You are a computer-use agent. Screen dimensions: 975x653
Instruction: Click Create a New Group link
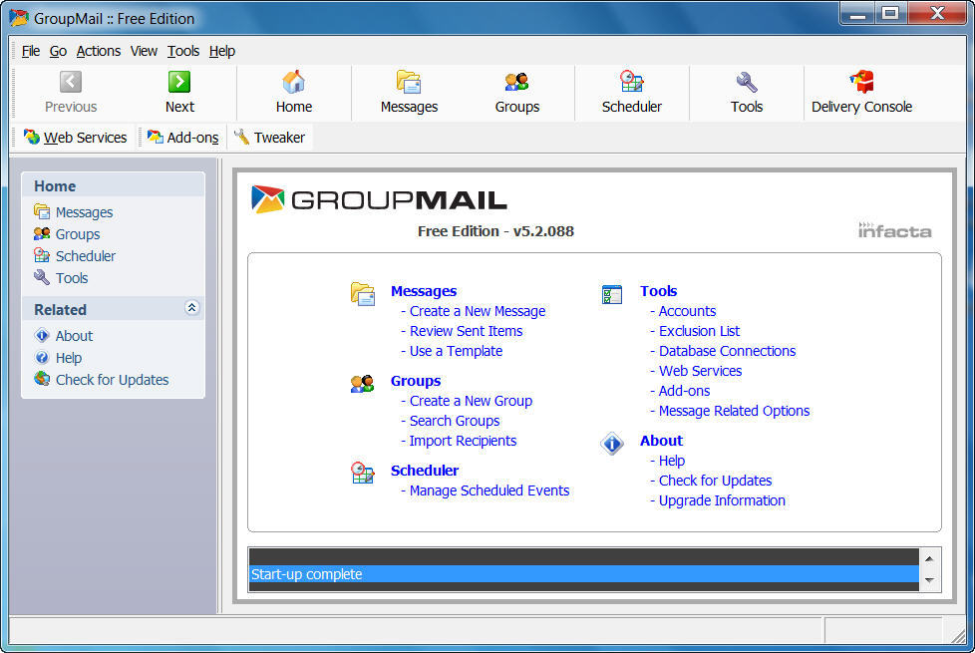click(471, 401)
